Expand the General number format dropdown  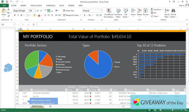click(x=101, y=11)
